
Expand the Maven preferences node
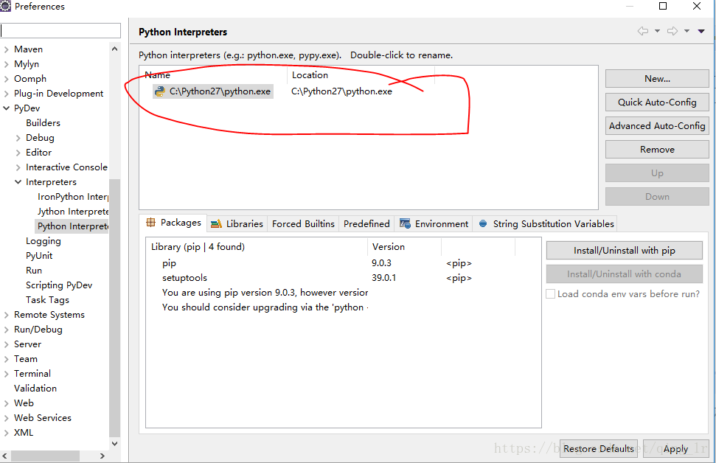tap(6, 49)
